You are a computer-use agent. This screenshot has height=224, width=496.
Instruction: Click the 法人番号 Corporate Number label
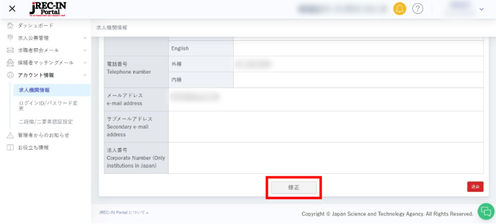pos(136,158)
